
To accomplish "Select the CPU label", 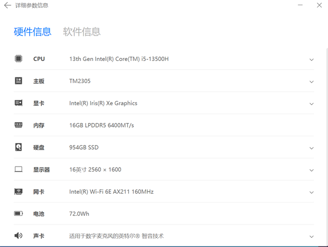I will (39, 59).
